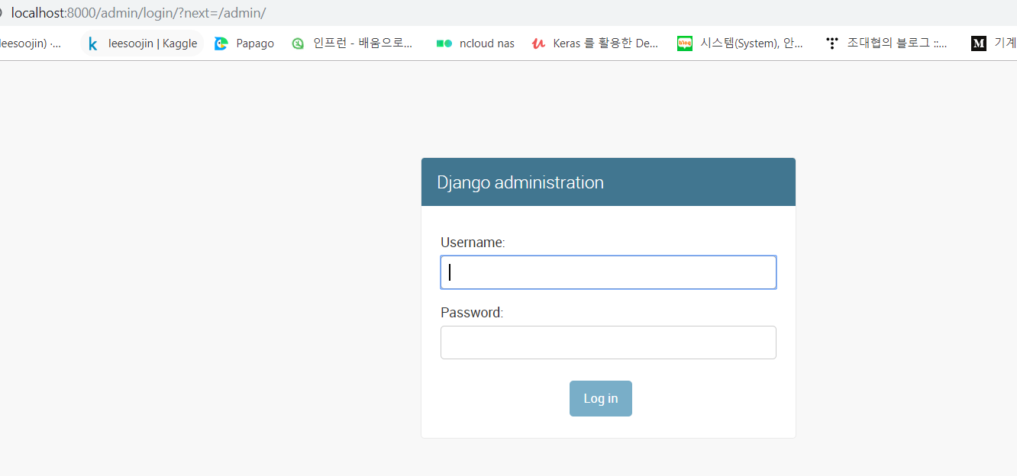Viewport: 1017px width, 476px height.
Task: Click the Django administration header title
Action: click(x=520, y=182)
